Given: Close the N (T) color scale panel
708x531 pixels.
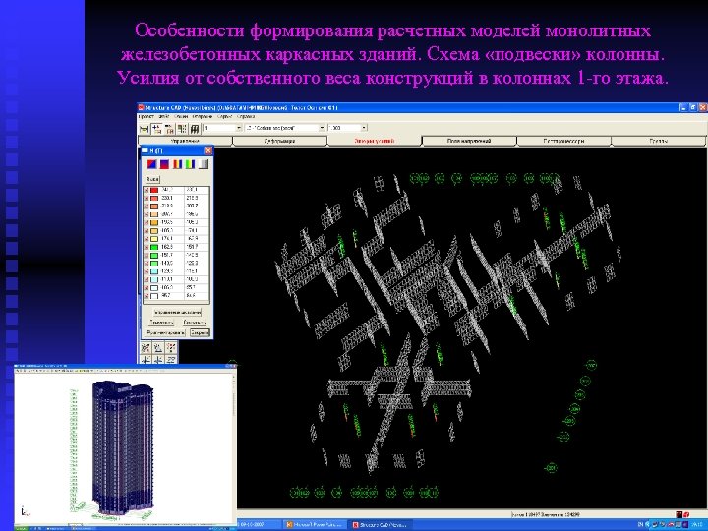Looking at the screenshot, I should (207, 150).
